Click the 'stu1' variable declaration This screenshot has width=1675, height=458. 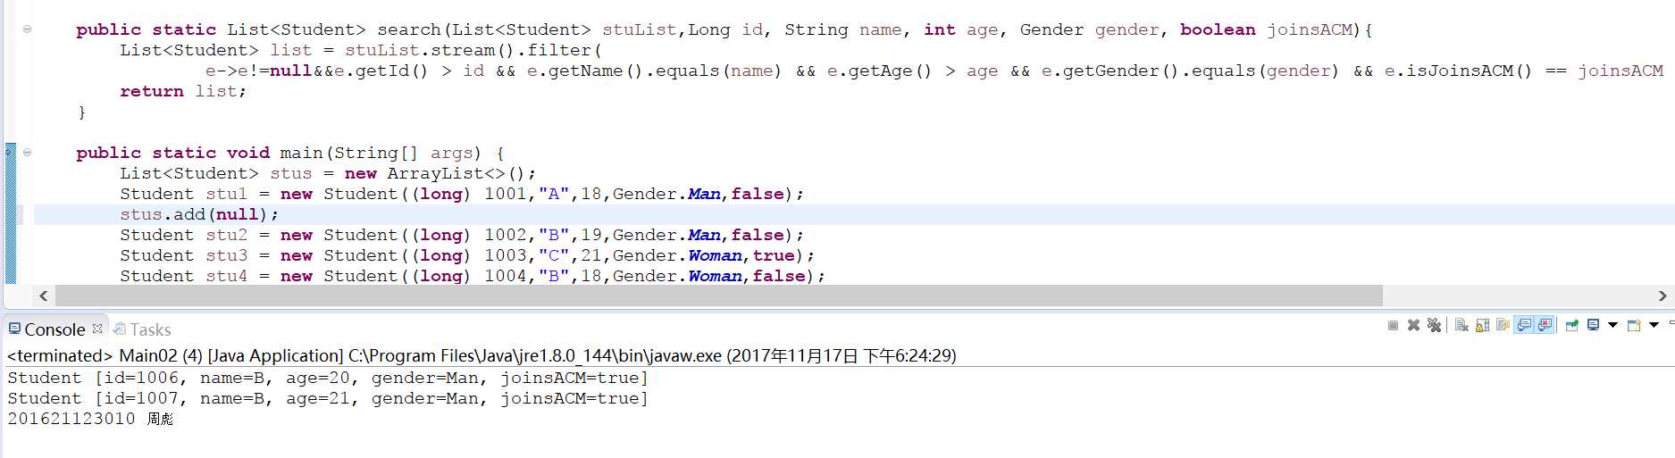coord(226,194)
